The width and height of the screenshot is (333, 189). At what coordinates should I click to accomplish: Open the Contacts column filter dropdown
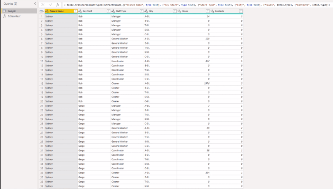(x=241, y=11)
